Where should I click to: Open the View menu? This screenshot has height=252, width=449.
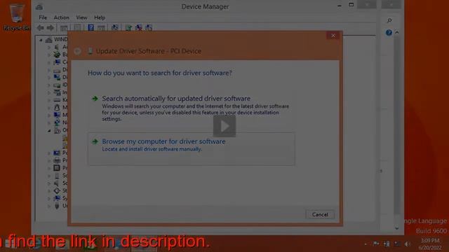click(x=81, y=17)
